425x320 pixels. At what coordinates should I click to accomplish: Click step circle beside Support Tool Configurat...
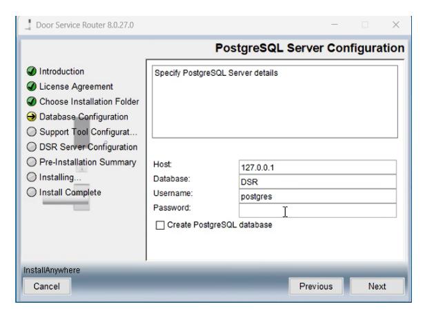(32, 132)
